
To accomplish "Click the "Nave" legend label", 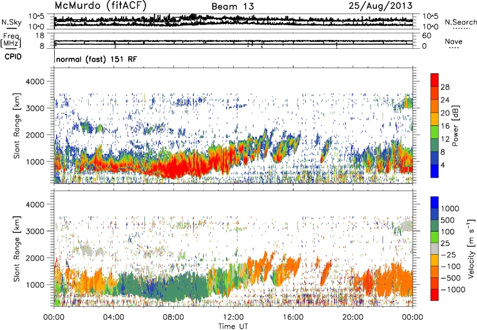I will pyautogui.click(x=454, y=41).
